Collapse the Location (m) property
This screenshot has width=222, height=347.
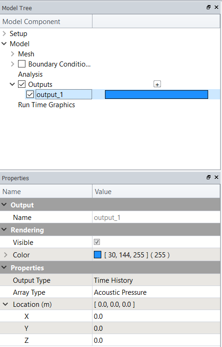click(x=5, y=304)
